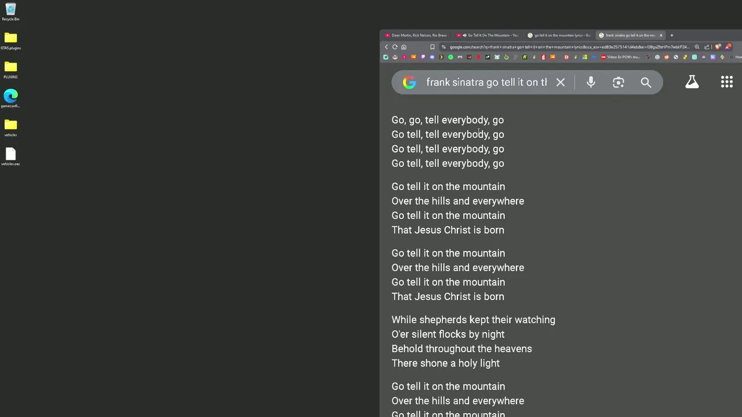Clear the search box with the X icon
742x417 pixels.
561,82
